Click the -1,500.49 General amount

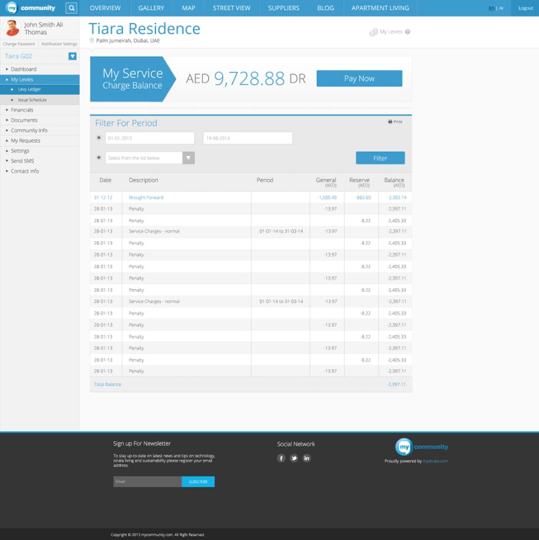click(x=327, y=198)
